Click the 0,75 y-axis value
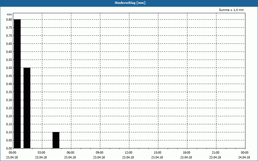 click(x=9, y=27)
